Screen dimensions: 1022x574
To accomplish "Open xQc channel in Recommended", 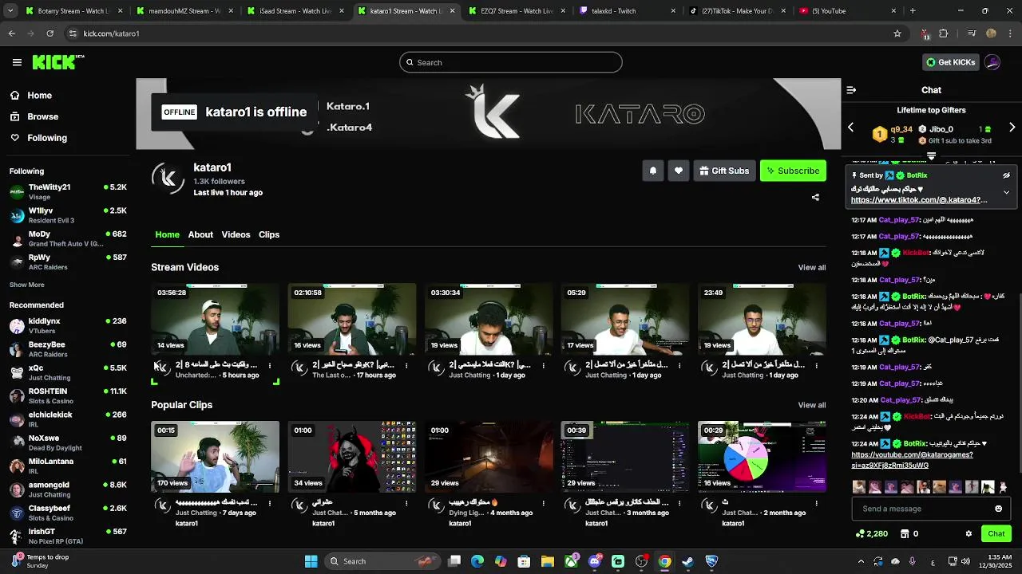I will tap(68, 372).
